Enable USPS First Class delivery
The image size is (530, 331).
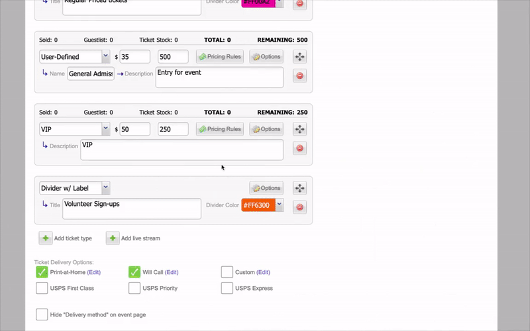click(x=42, y=288)
